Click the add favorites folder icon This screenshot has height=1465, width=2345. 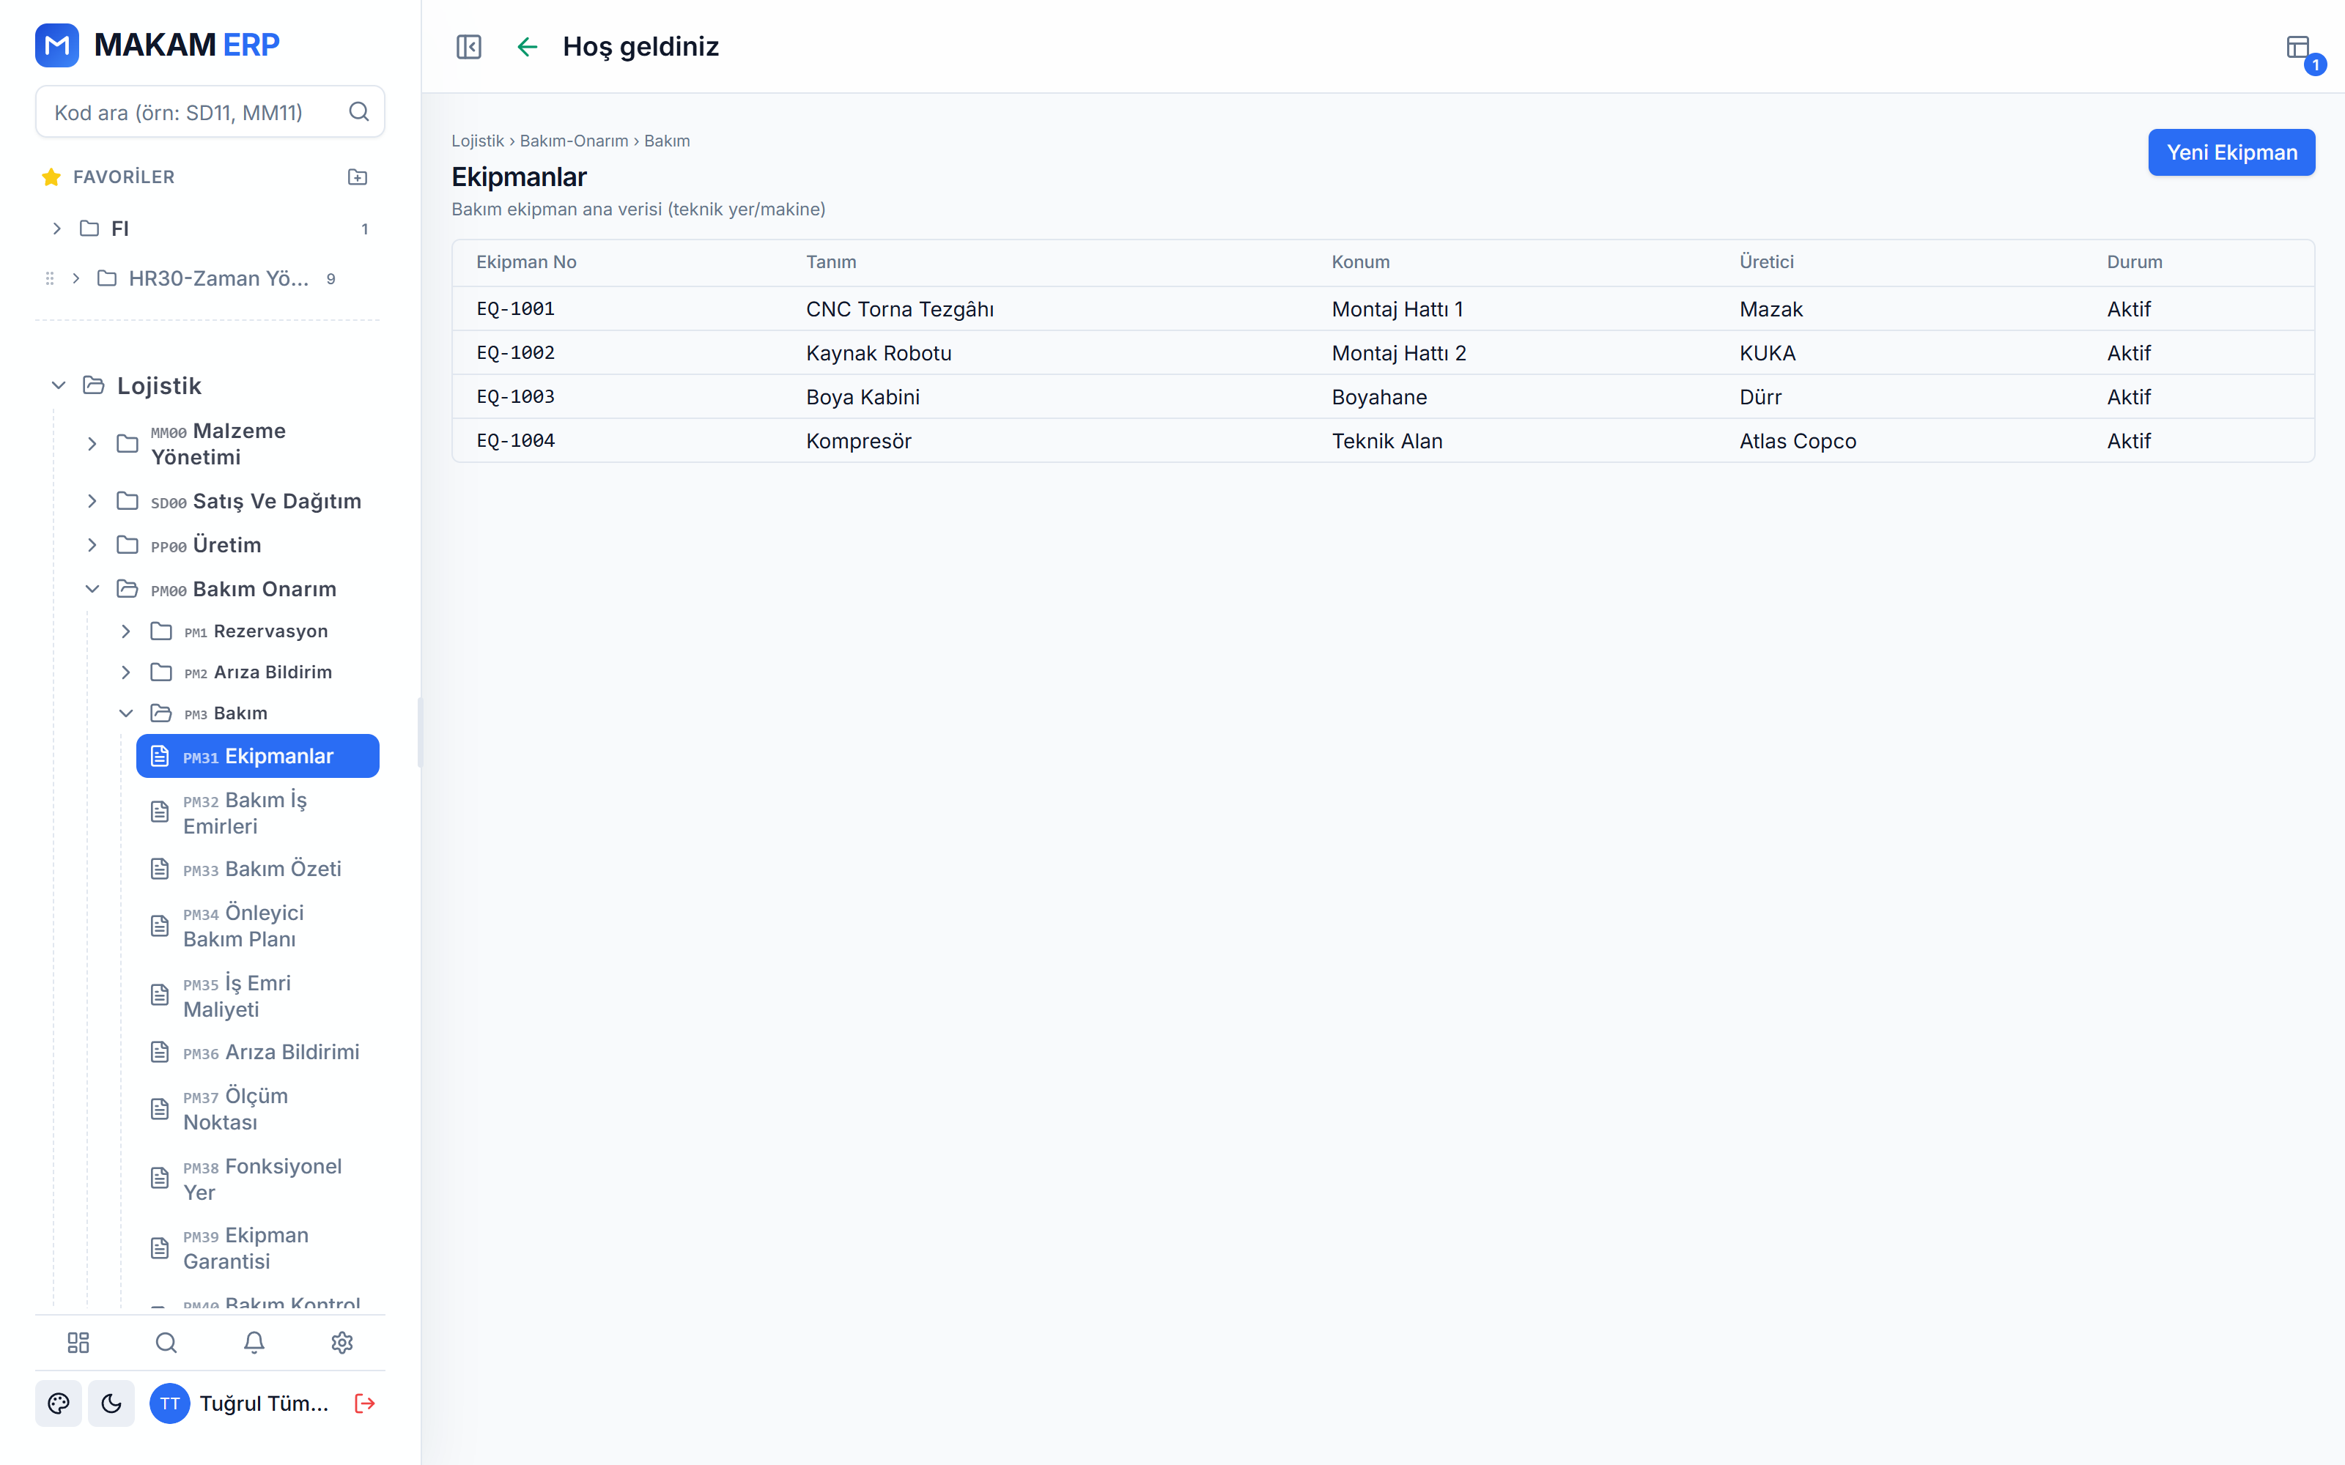point(358,177)
